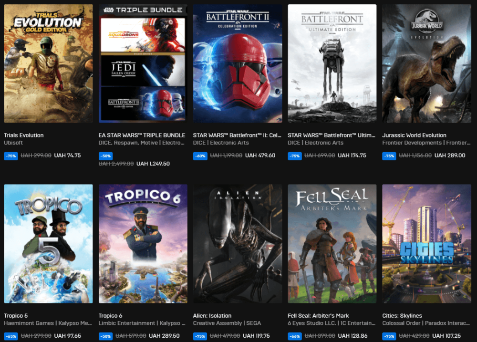The image size is (477, 342).
Task: Click the Jurassic World Evolution title
Action: tap(415, 135)
